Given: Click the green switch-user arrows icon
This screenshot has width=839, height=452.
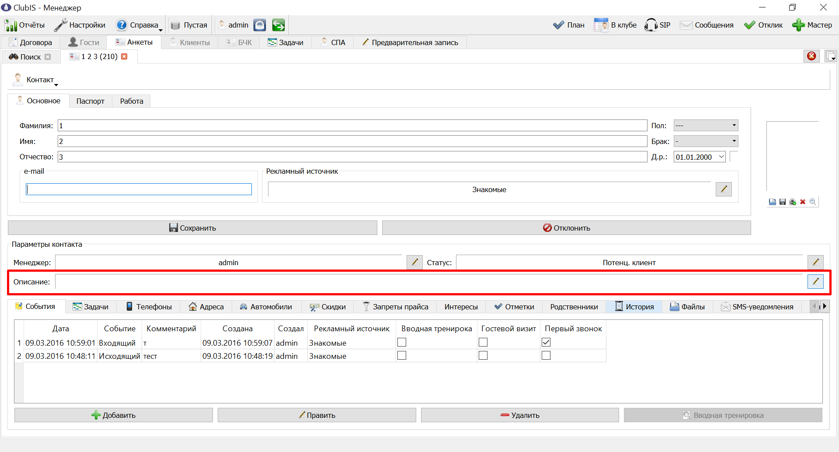Looking at the screenshot, I should (279, 25).
